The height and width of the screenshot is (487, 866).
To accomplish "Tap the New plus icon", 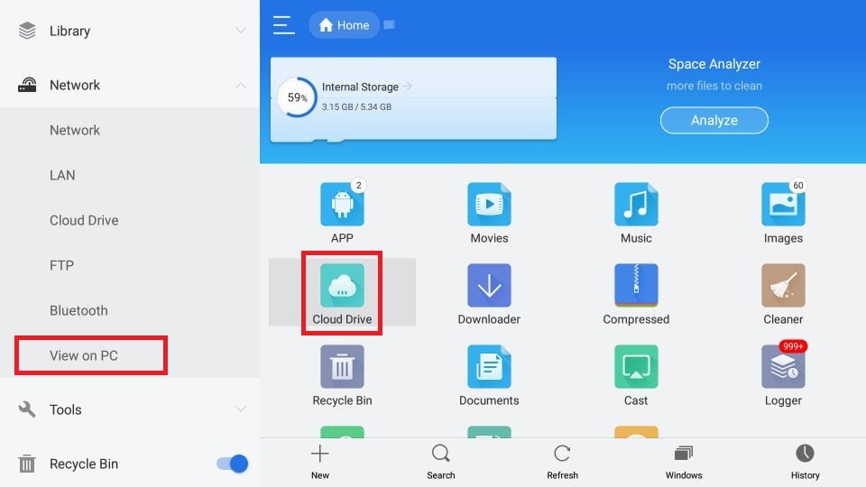I will point(319,454).
